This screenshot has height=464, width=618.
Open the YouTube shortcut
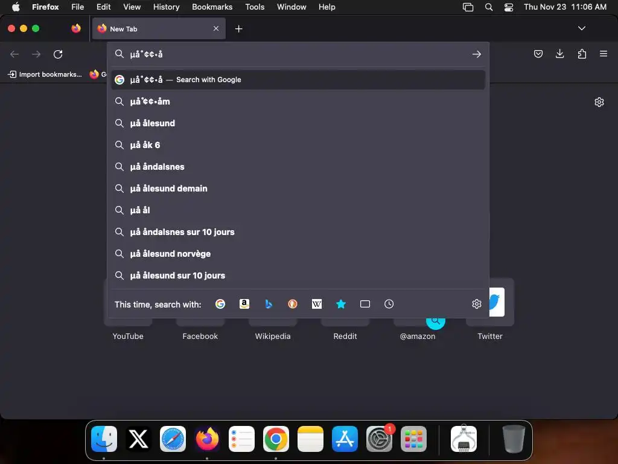pos(128,336)
